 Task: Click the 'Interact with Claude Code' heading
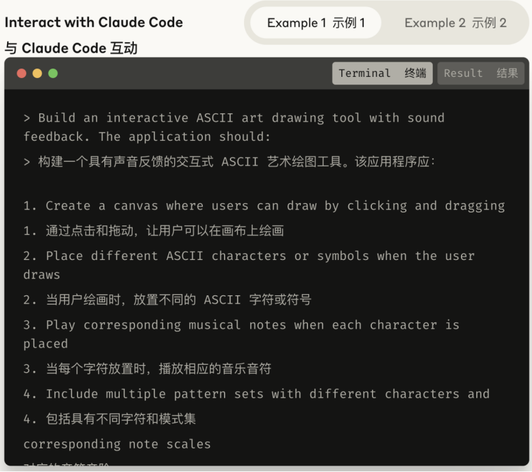point(93,22)
